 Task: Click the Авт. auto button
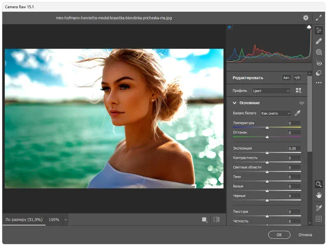[x=287, y=78]
